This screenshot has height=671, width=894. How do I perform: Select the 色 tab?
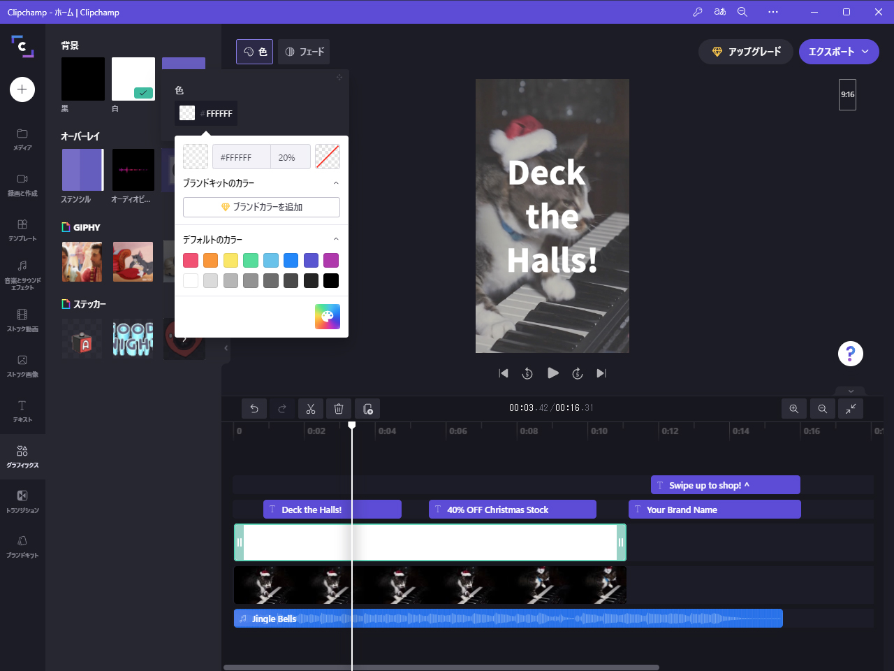pos(255,52)
